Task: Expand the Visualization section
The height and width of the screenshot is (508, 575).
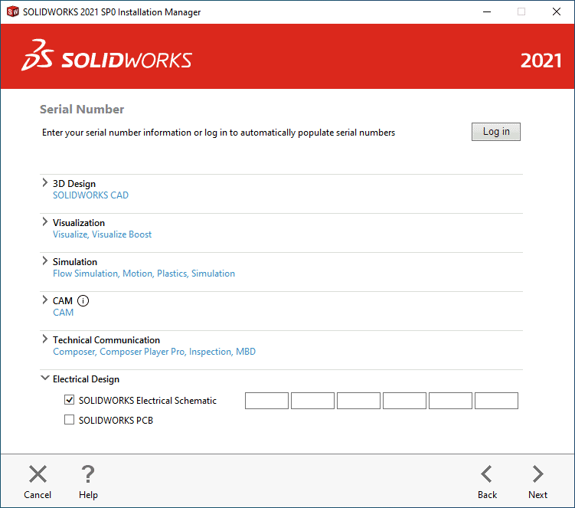Action: coord(44,221)
